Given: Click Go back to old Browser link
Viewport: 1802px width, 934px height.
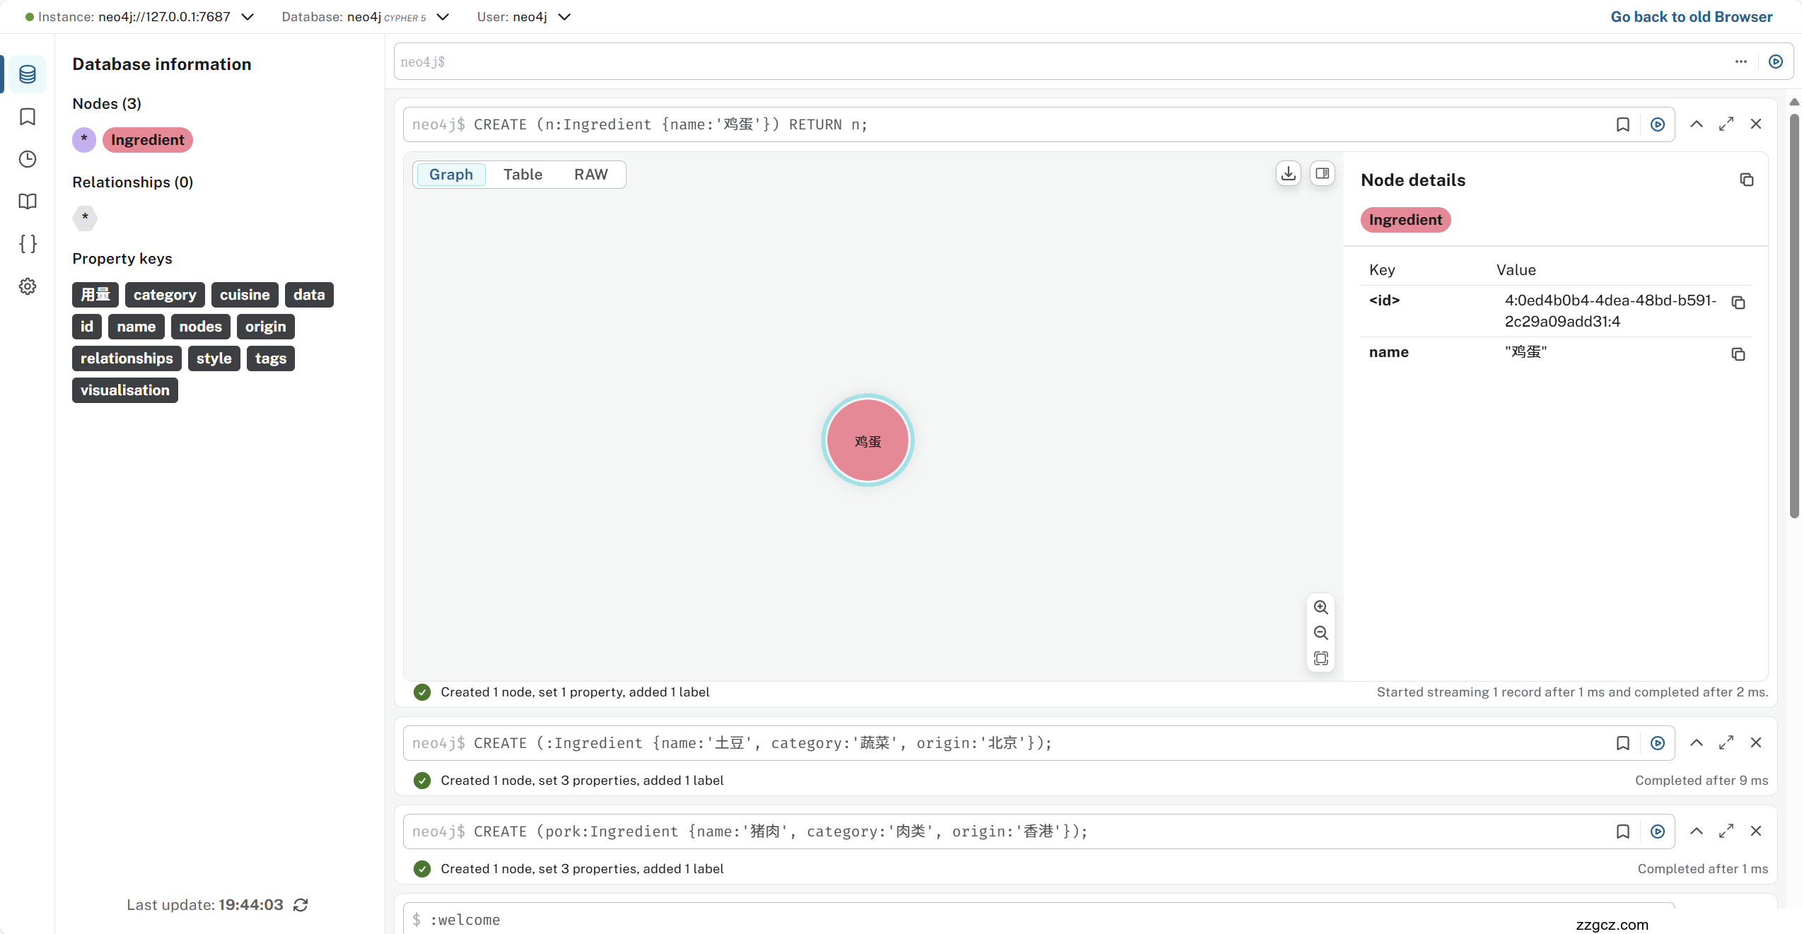Looking at the screenshot, I should [x=1691, y=17].
